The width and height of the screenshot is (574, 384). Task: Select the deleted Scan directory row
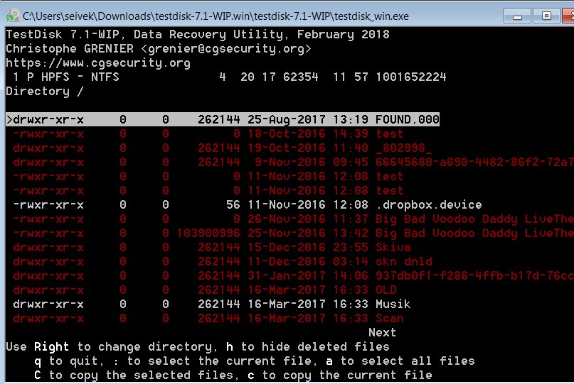[x=208, y=318]
